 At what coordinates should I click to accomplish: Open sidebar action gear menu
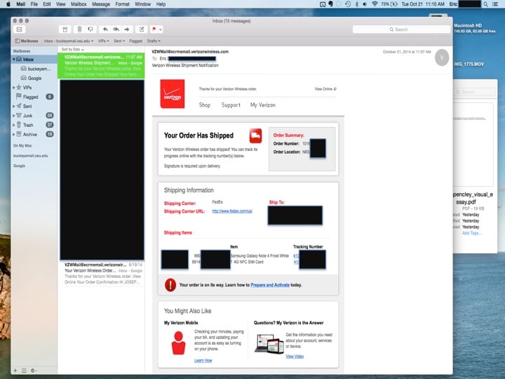33,371
